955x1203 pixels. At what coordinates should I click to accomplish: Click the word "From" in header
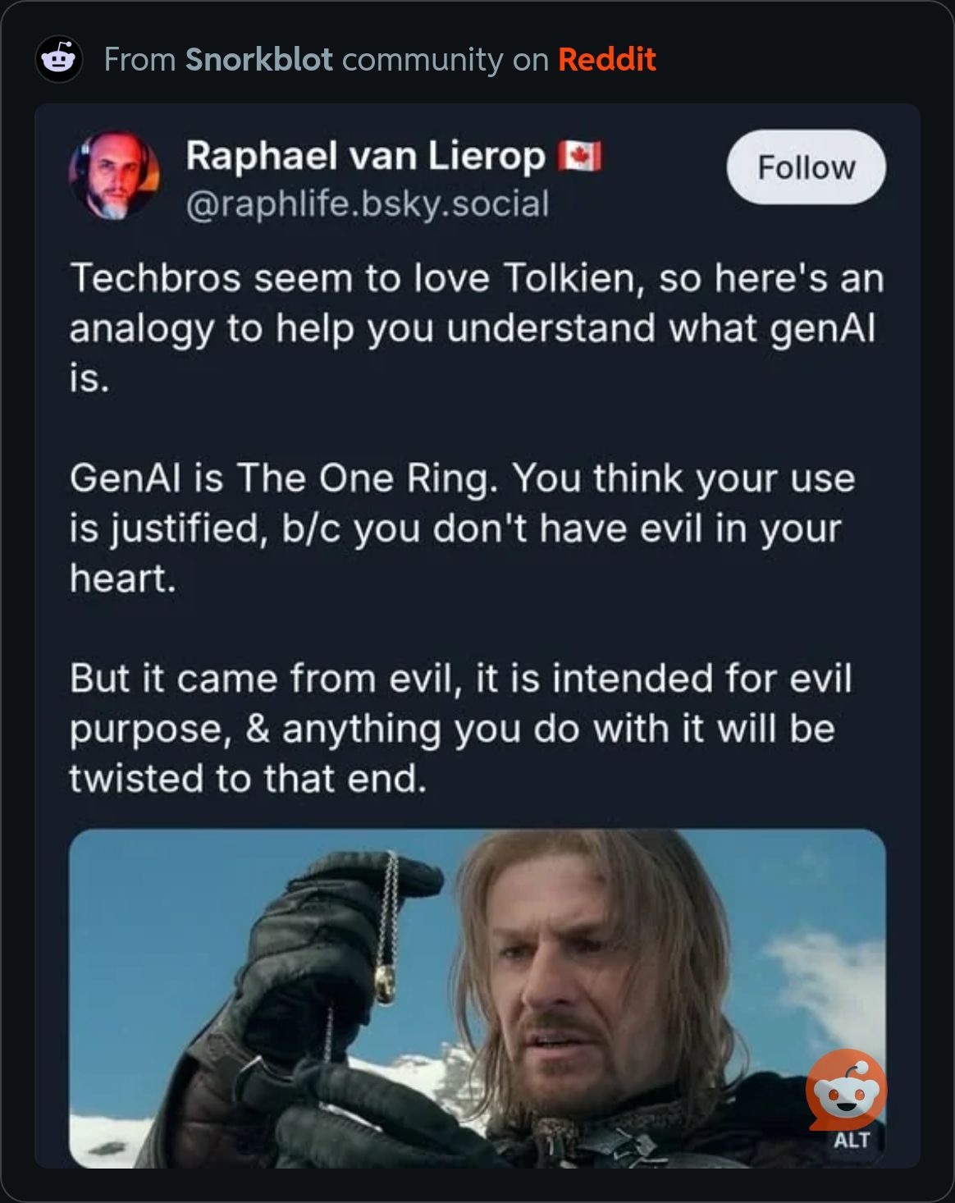coord(139,60)
